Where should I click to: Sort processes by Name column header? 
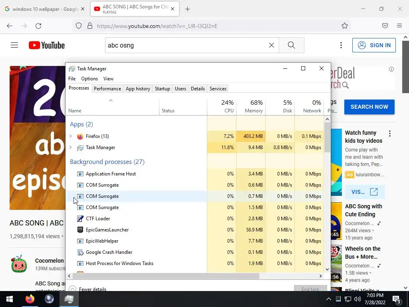[x=113, y=107]
